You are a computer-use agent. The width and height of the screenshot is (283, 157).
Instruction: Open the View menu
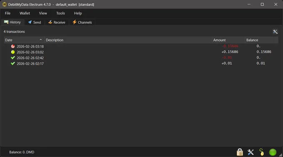coord(43,13)
